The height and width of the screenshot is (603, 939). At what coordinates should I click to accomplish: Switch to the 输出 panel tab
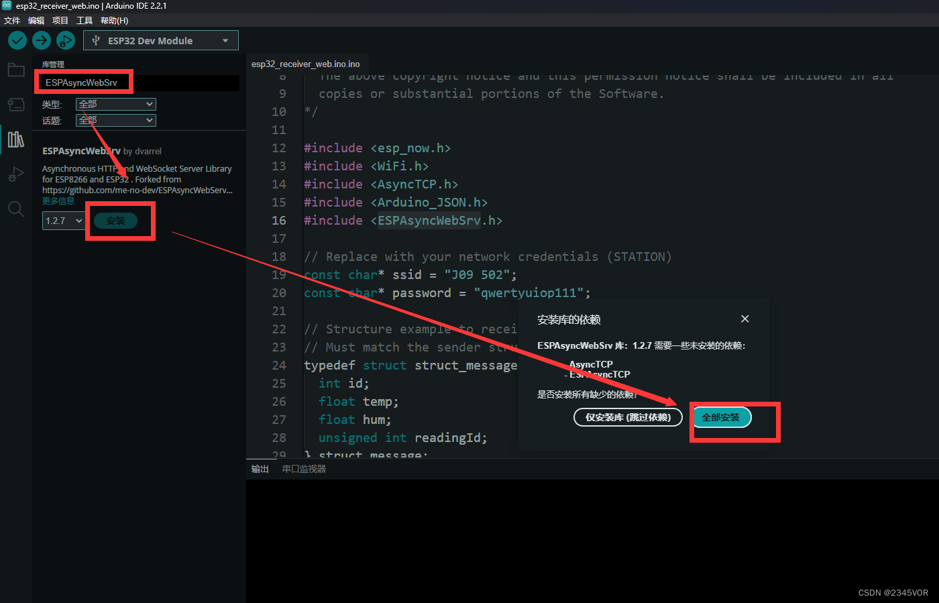pyautogui.click(x=260, y=469)
